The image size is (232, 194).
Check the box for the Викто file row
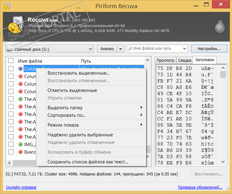point(11,152)
